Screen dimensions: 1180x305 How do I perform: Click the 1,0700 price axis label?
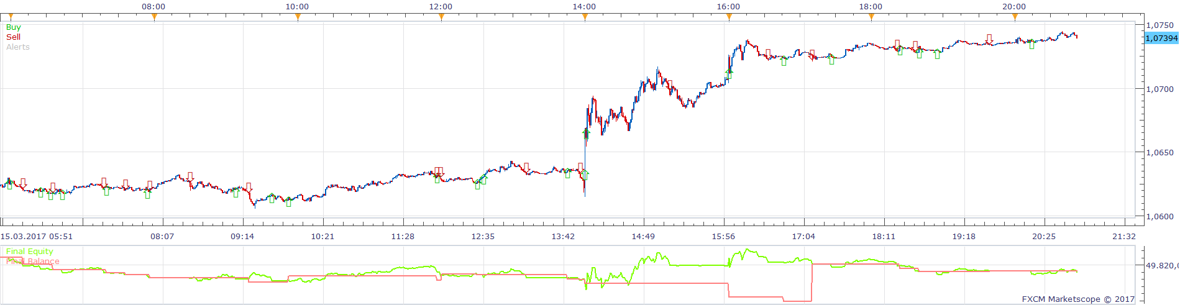(1160, 89)
